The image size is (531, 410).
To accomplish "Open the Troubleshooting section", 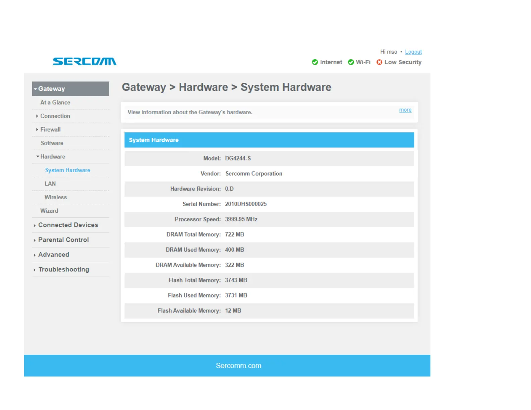I will tap(64, 269).
